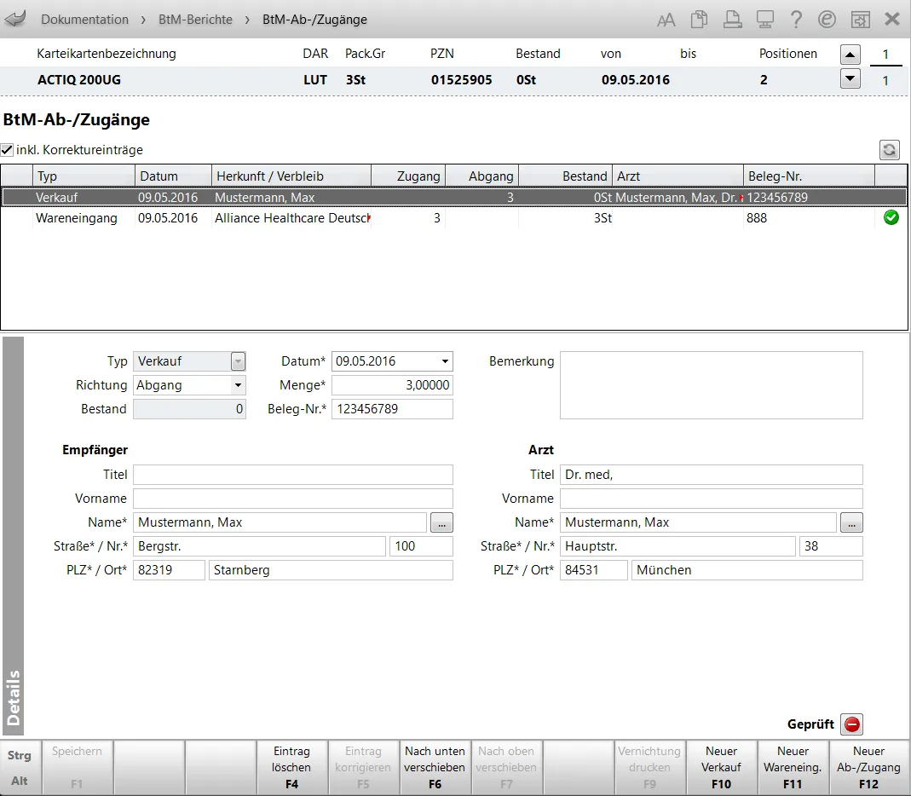The height and width of the screenshot is (796, 911).
Task: Click Neuer Ab-/Zugang F12 button
Action: [868, 767]
